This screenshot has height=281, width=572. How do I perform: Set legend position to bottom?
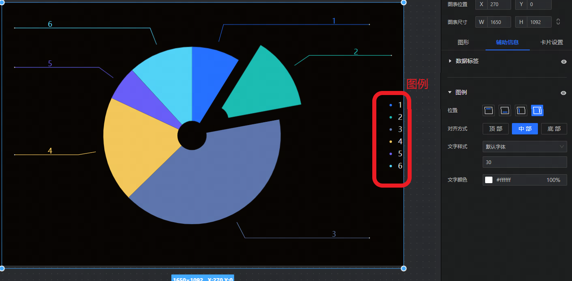(505, 110)
